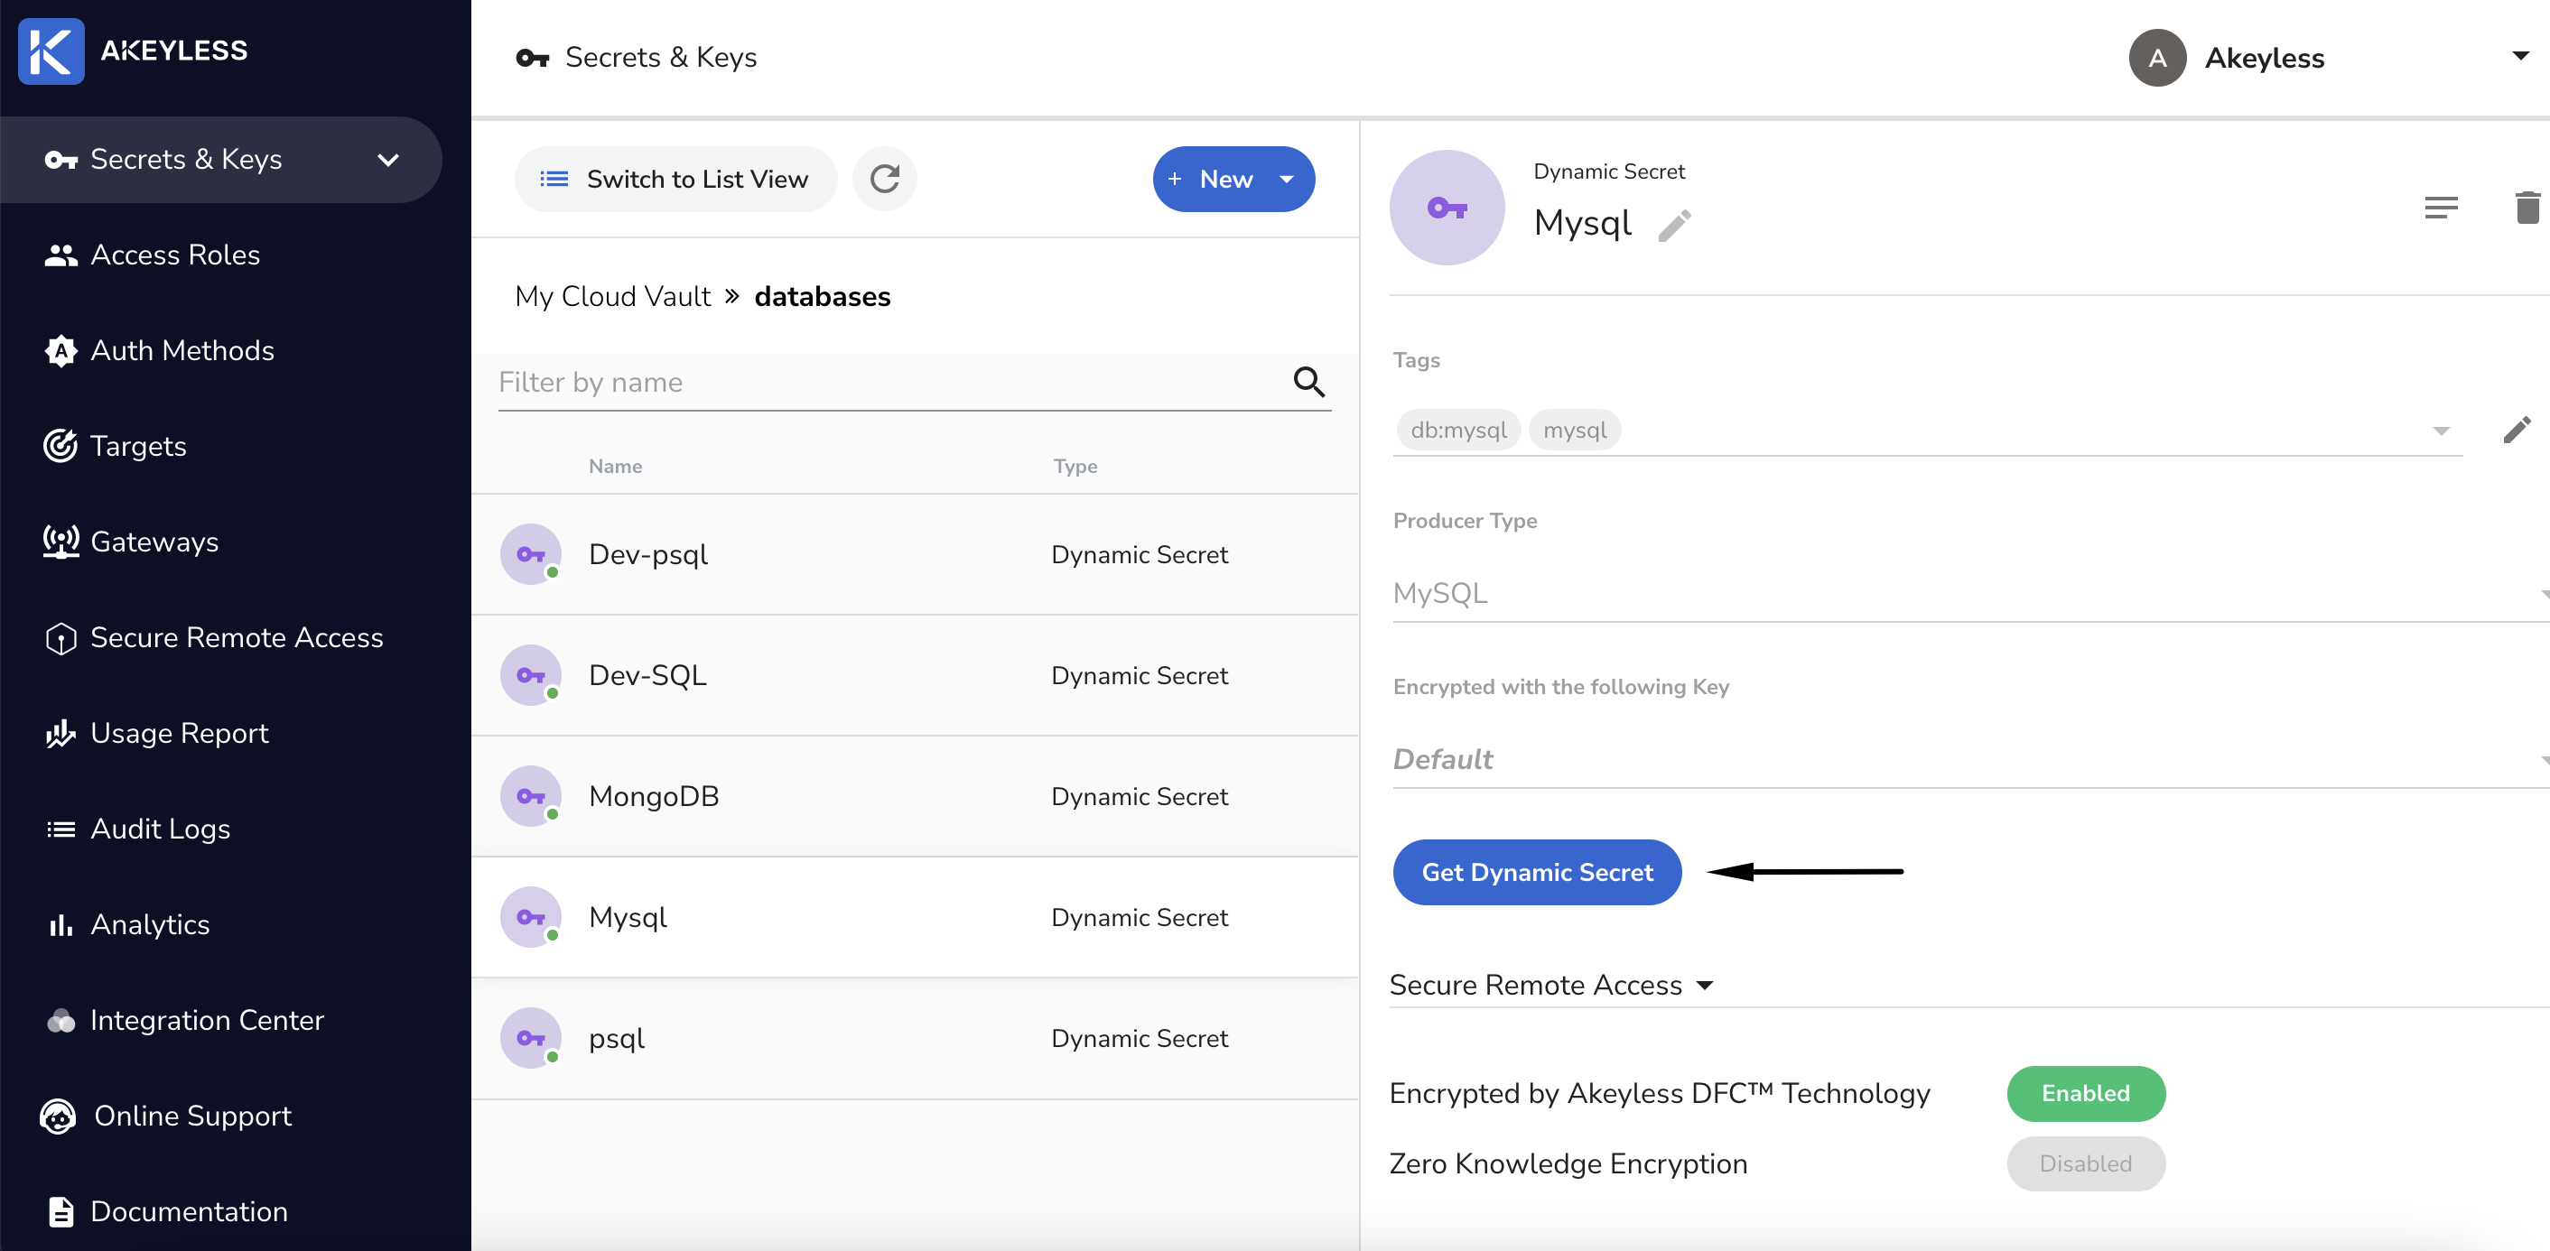Open the New button dropdown arrow

tap(1286, 179)
